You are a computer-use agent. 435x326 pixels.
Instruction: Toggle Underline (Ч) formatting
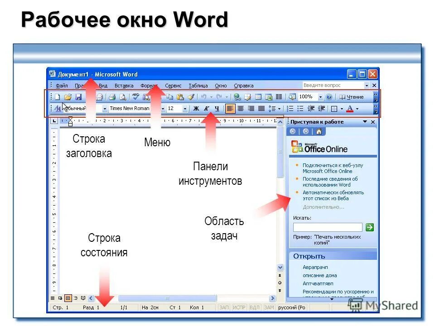(x=217, y=108)
